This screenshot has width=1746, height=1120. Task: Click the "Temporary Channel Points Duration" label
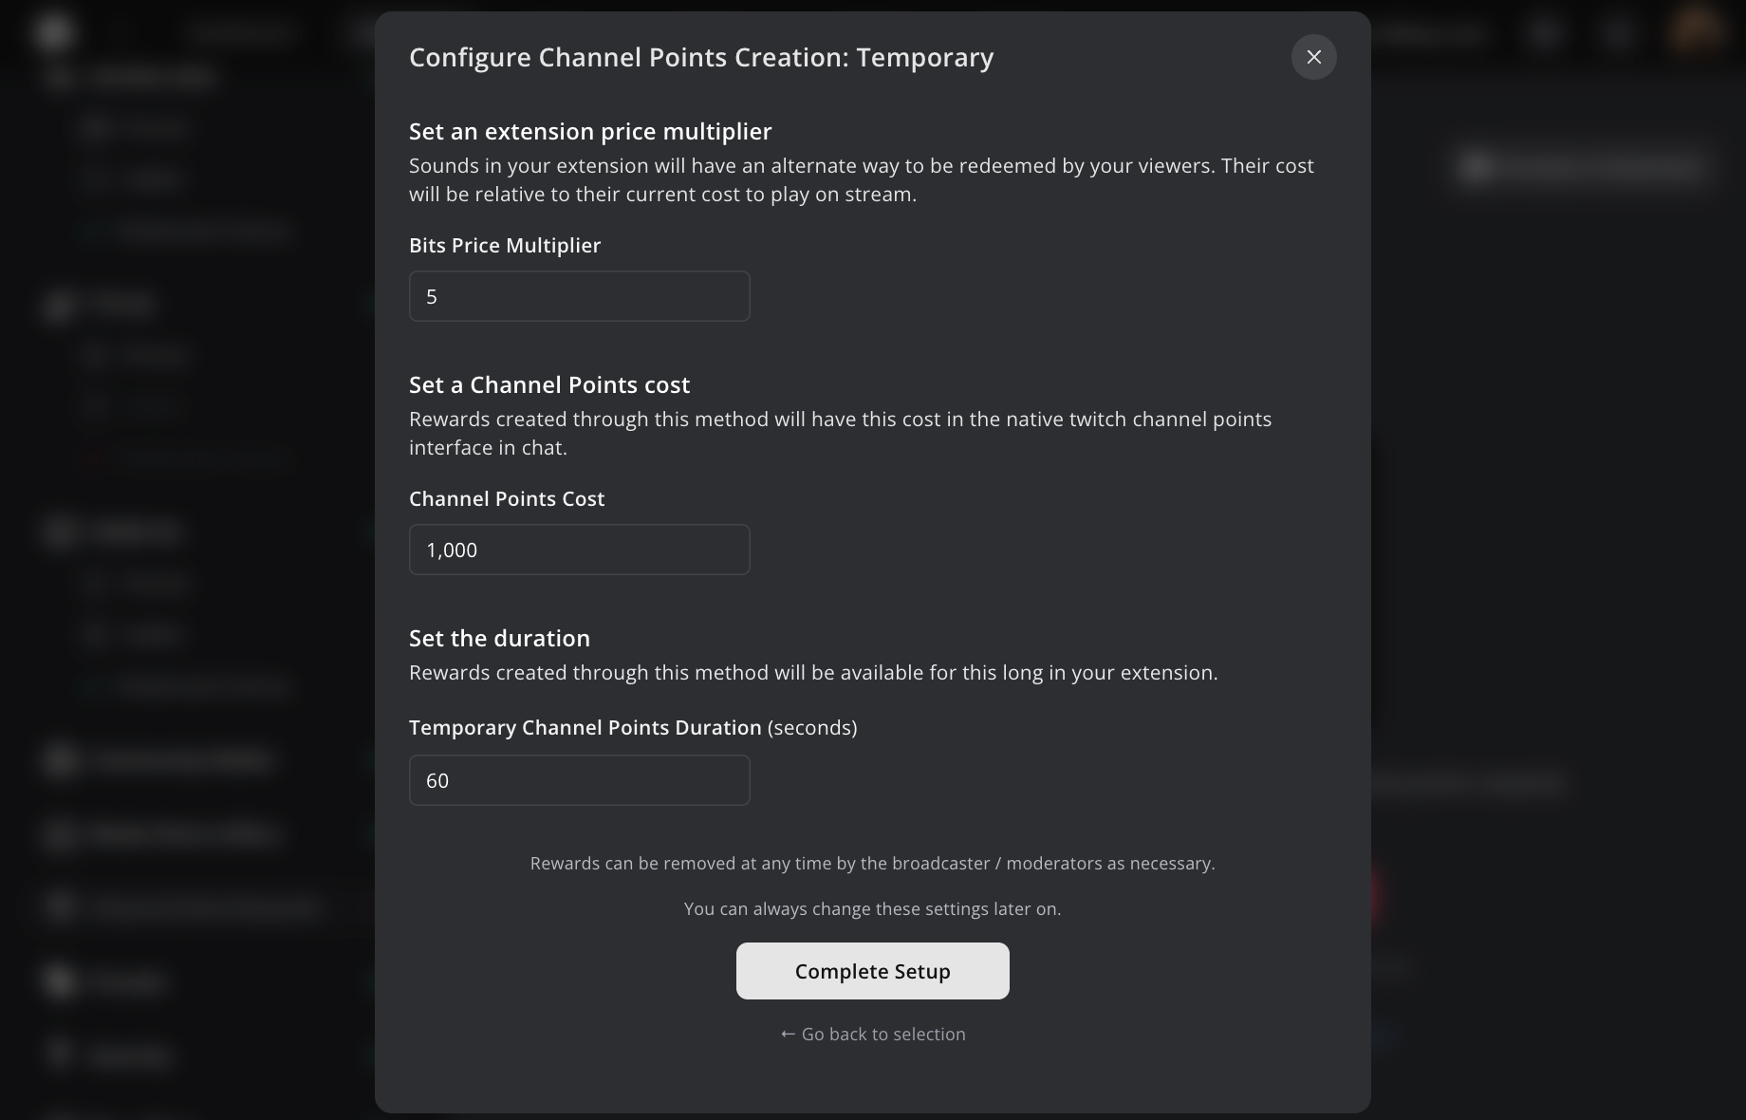coord(585,727)
